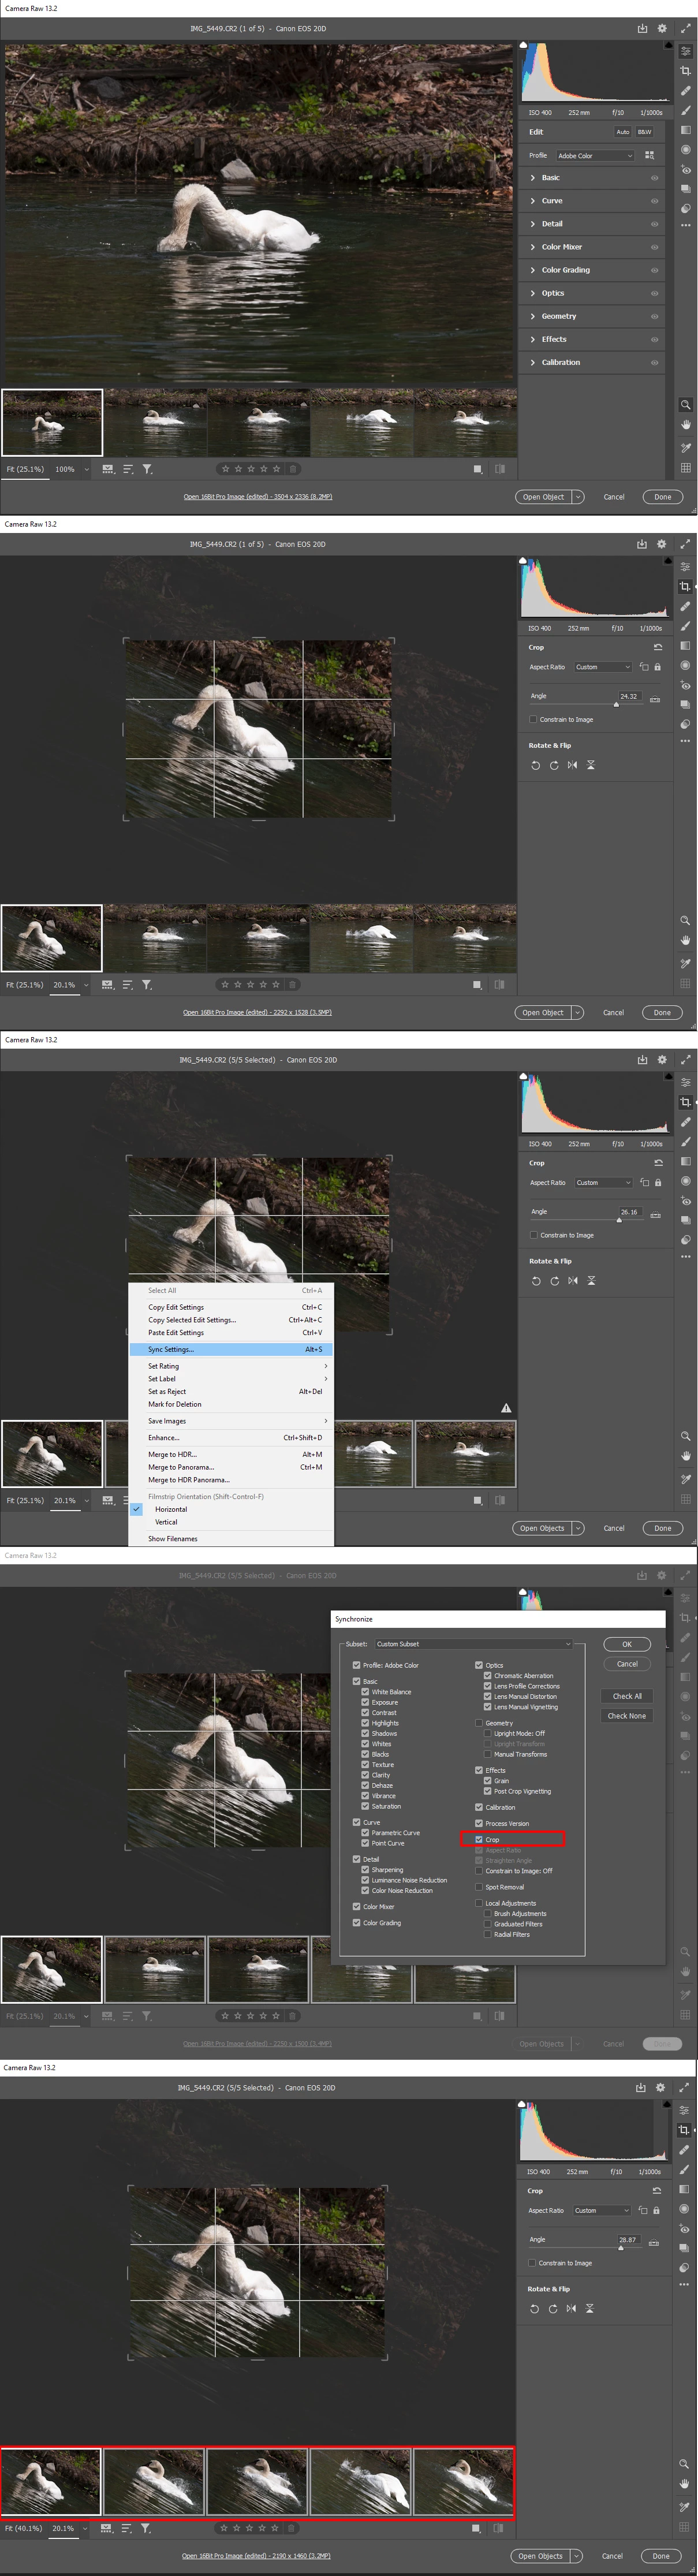Click the Auto button in the Edit panel
This screenshot has height=2576, width=698.
tap(622, 132)
